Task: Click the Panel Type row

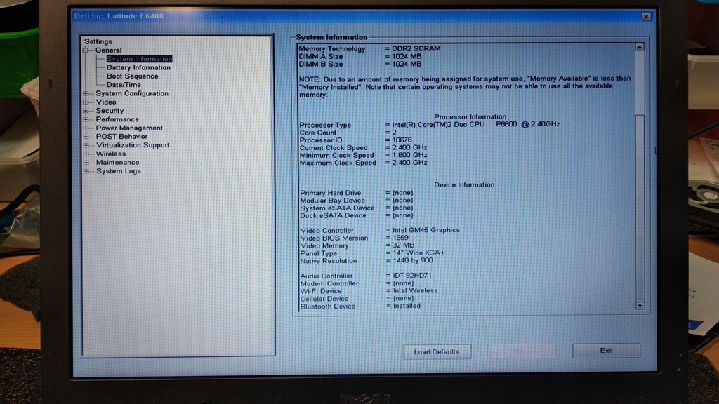Action: coord(372,252)
